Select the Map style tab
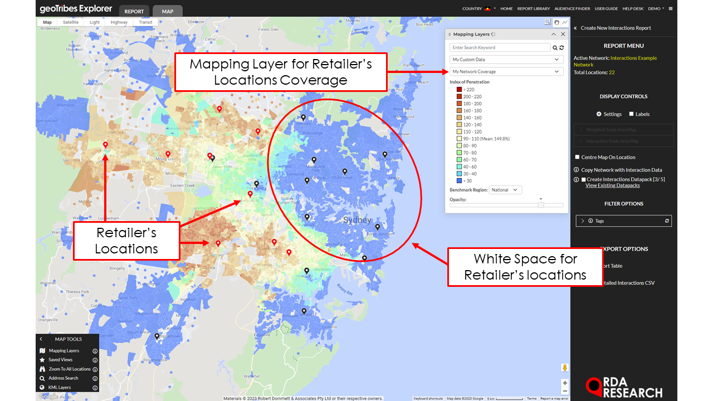The image size is (713, 401). [47, 22]
